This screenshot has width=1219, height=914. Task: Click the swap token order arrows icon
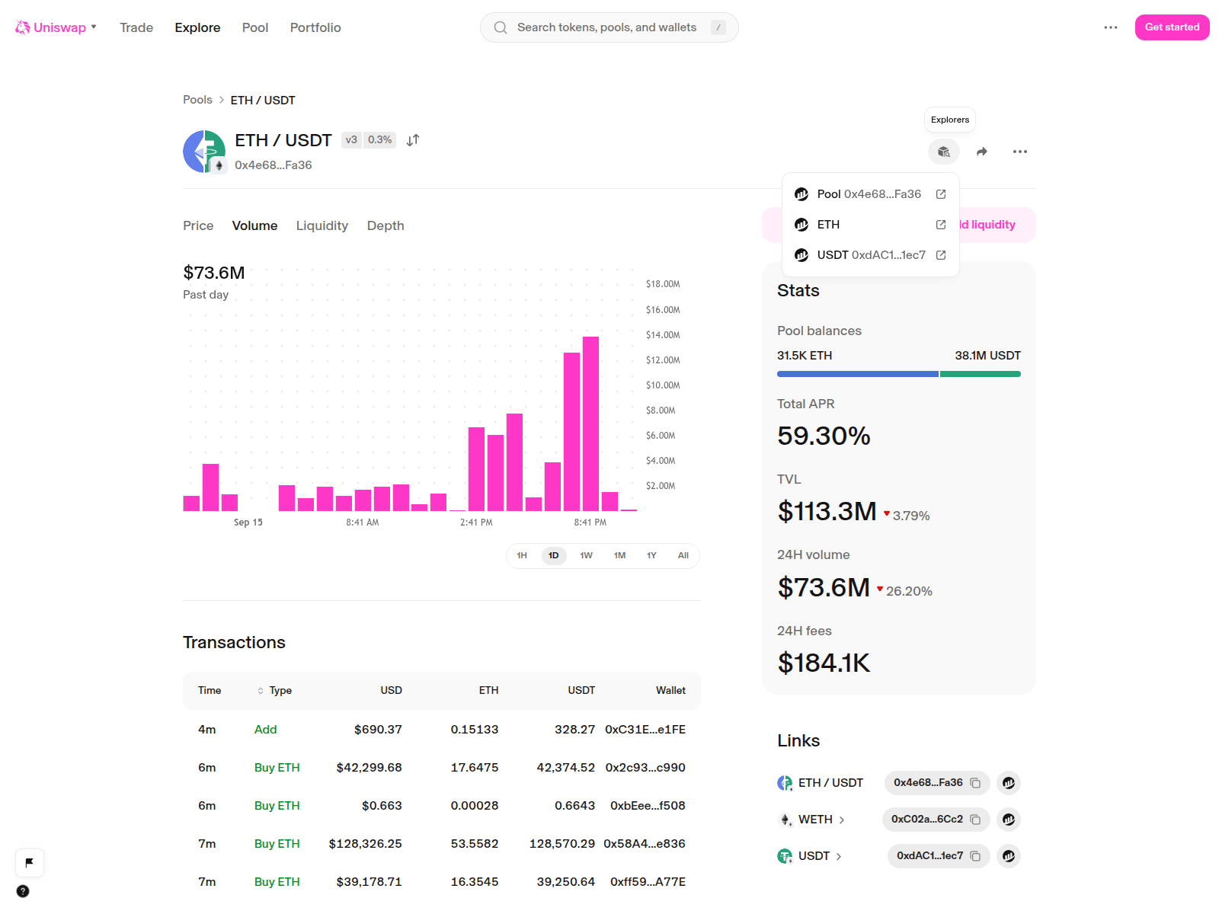(x=413, y=140)
